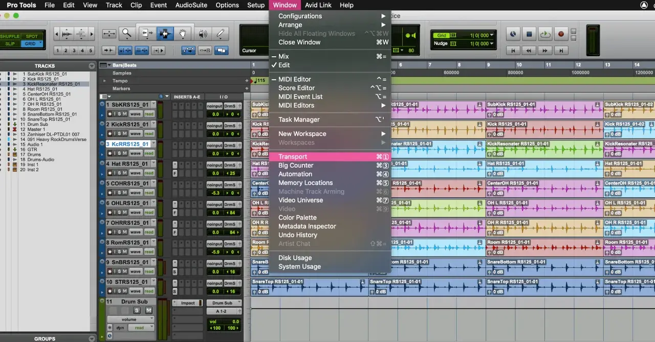Toggle Insertion Follows Playback button
Viewport: 655px width, 342px height.
pos(158,50)
